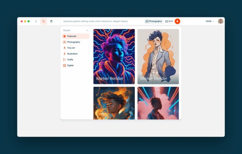Activate the hand pan tool
This screenshot has height=154, width=242.
point(51,21)
